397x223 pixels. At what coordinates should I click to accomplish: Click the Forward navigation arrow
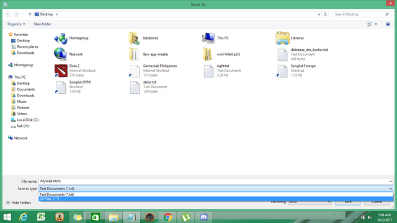[16, 14]
